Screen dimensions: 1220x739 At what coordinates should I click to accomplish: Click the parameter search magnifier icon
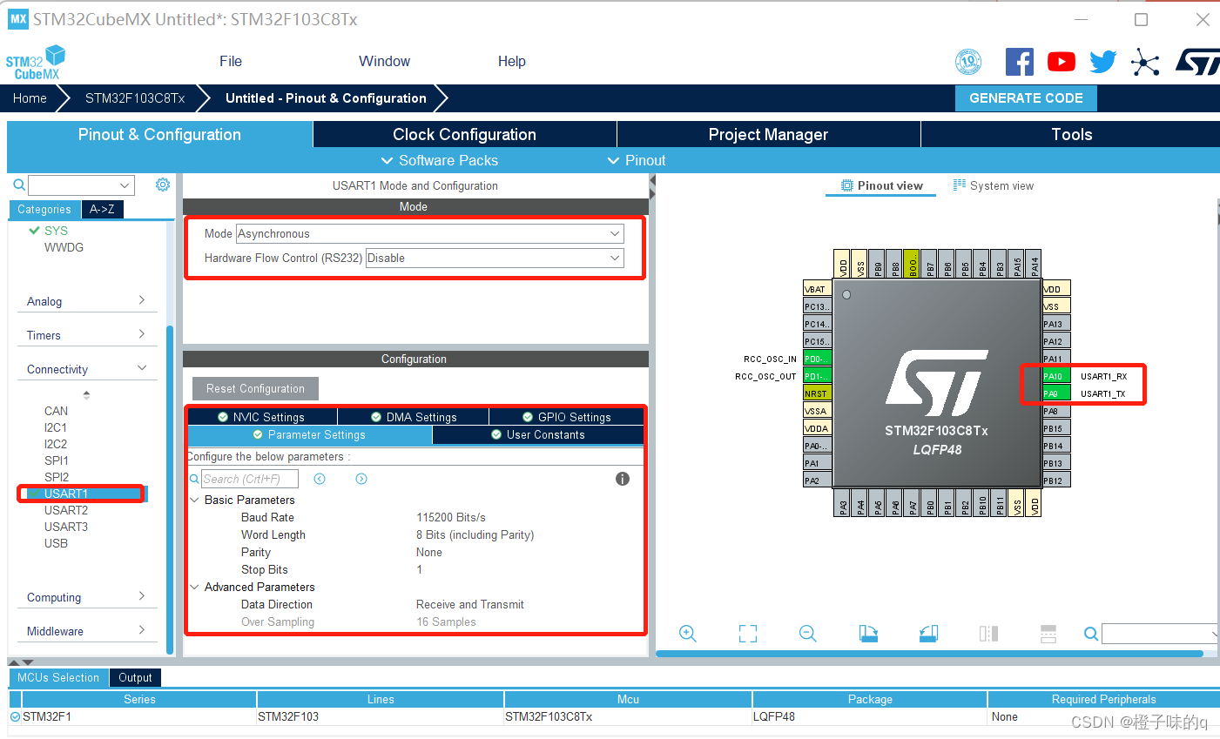click(x=194, y=479)
